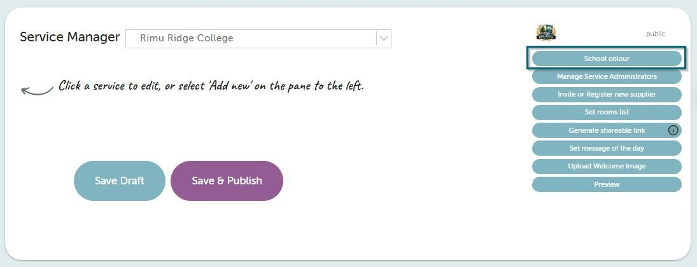Click the curved arrow pointing left
This screenshot has width=697, height=267.
pyautogui.click(x=37, y=91)
